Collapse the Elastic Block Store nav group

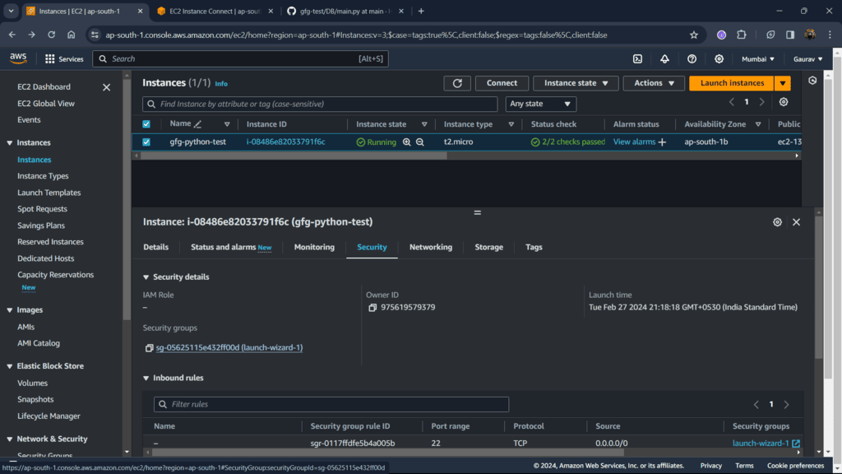point(10,366)
